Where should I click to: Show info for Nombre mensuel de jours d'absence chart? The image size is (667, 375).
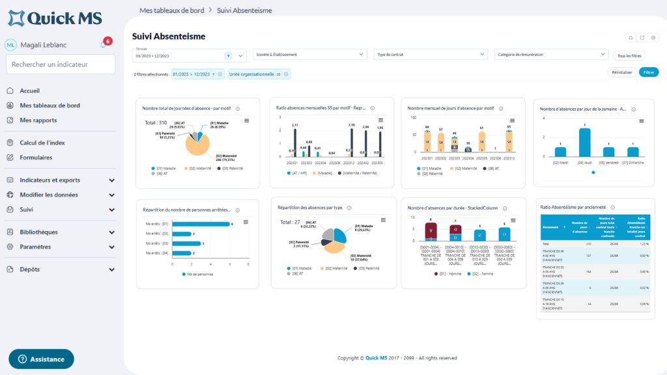point(501,109)
